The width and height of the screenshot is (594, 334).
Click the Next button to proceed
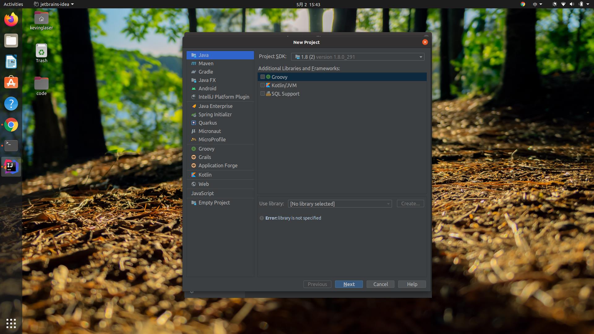[349, 284]
